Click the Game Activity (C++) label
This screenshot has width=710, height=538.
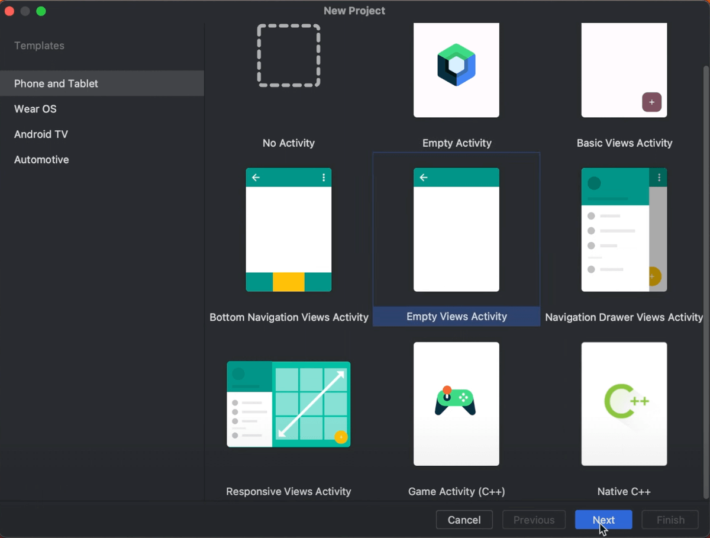point(457,492)
